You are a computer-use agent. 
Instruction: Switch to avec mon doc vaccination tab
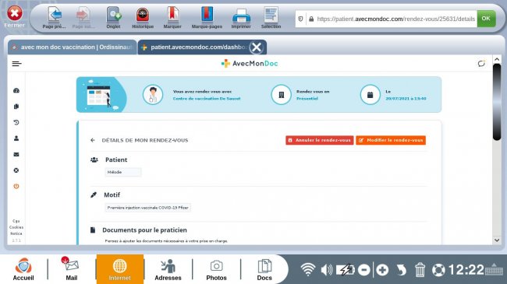point(72,47)
